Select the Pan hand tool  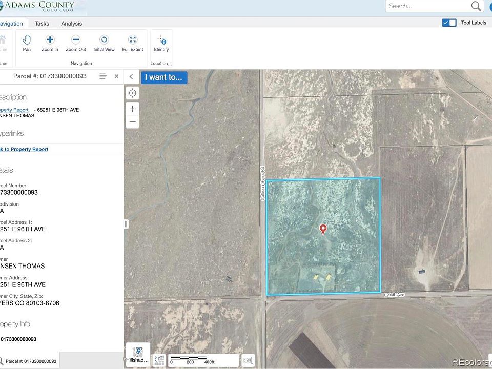click(27, 43)
